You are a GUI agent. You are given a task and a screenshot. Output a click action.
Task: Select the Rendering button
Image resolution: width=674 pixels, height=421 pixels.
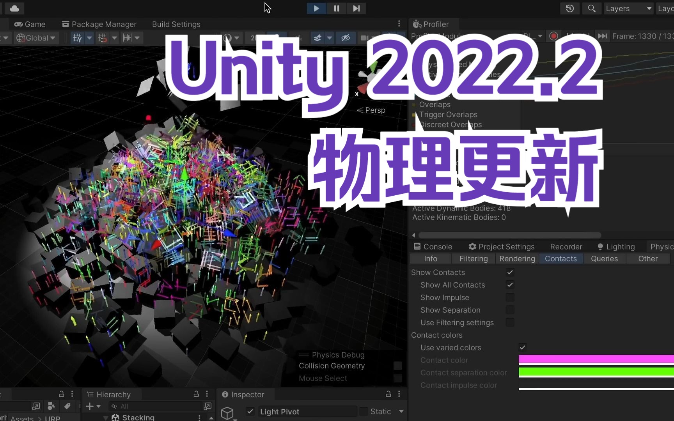[x=517, y=259]
